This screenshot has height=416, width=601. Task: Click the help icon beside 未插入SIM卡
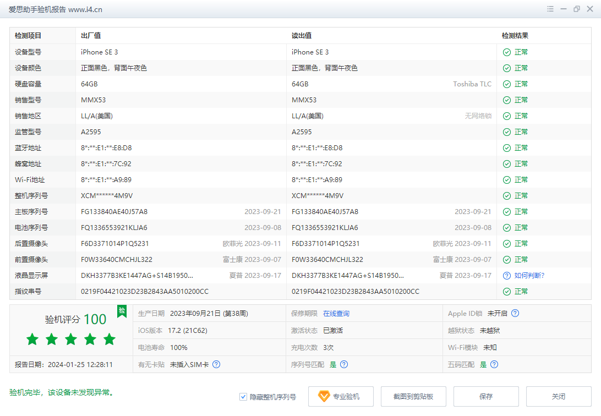click(216, 364)
